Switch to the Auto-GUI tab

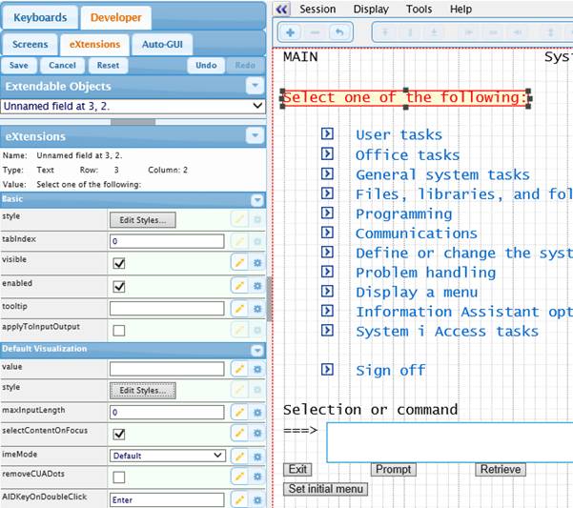[166, 44]
